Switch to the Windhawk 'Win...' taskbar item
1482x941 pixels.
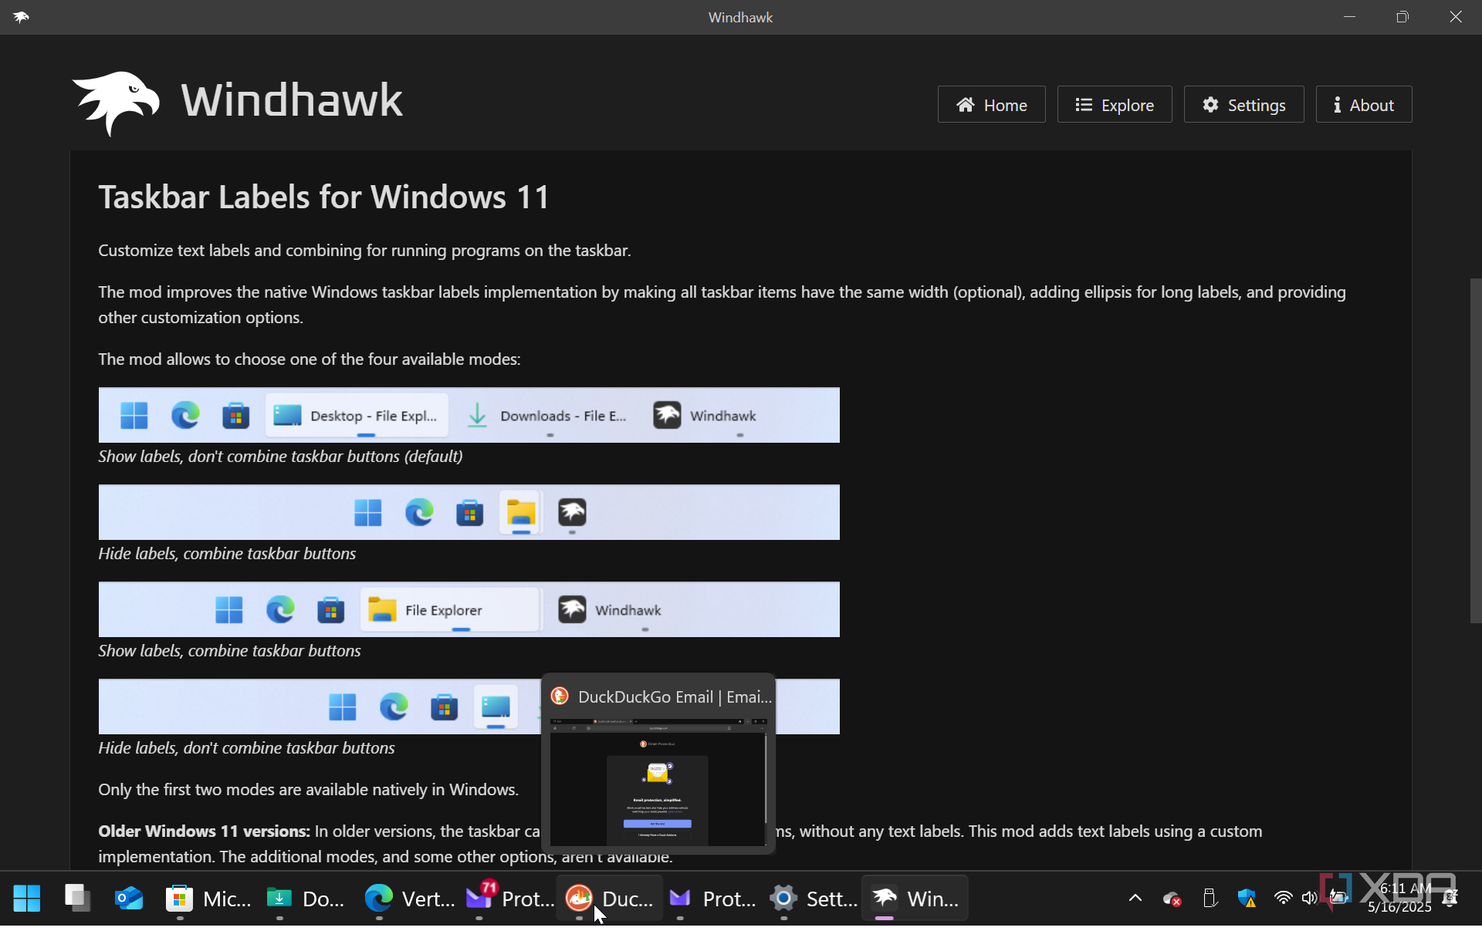(x=915, y=898)
